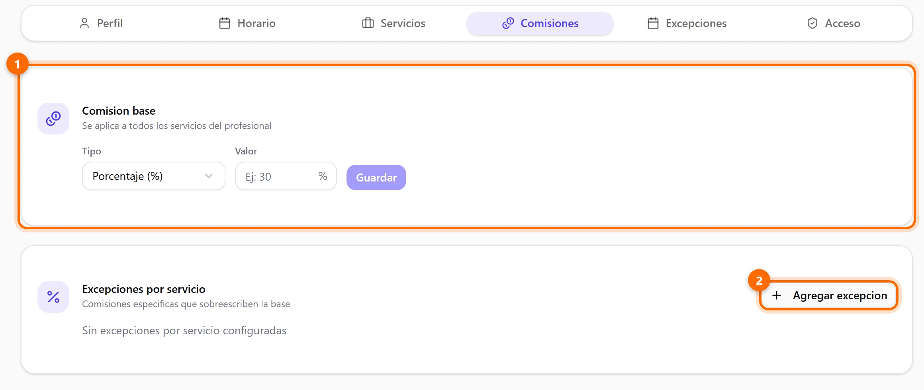This screenshot has width=924, height=390.
Task: Click 'Se aplica a todos los servicios del profesional'
Action: [176, 126]
